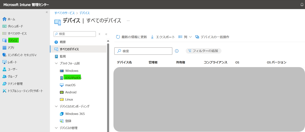The height and width of the screenshot is (132, 305).
Task: Select すべてのデバイス in submenu
Action: [78, 49]
